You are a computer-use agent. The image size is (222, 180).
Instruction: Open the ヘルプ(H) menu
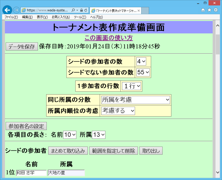tap(97, 17)
